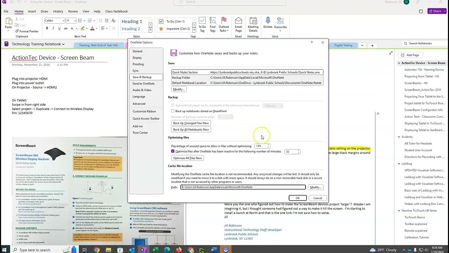Apply the red font color

coord(92,28)
